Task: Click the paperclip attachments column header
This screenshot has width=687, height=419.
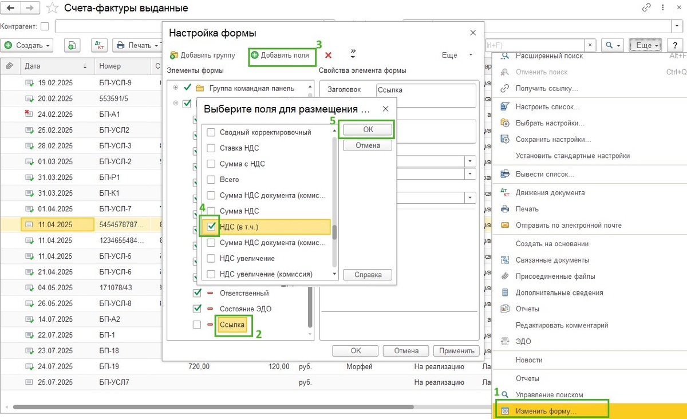Action: point(9,66)
